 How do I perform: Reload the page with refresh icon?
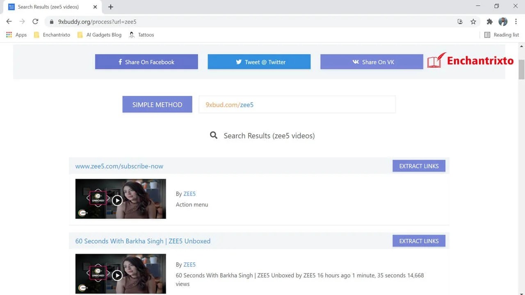point(35,22)
